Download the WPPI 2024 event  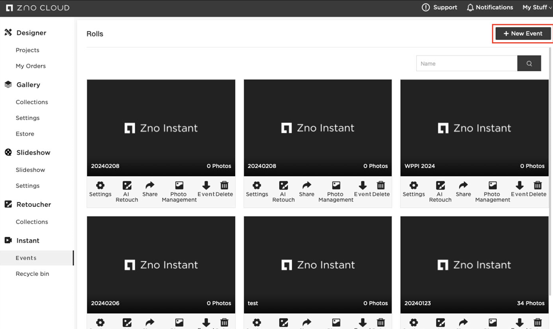pos(519,189)
